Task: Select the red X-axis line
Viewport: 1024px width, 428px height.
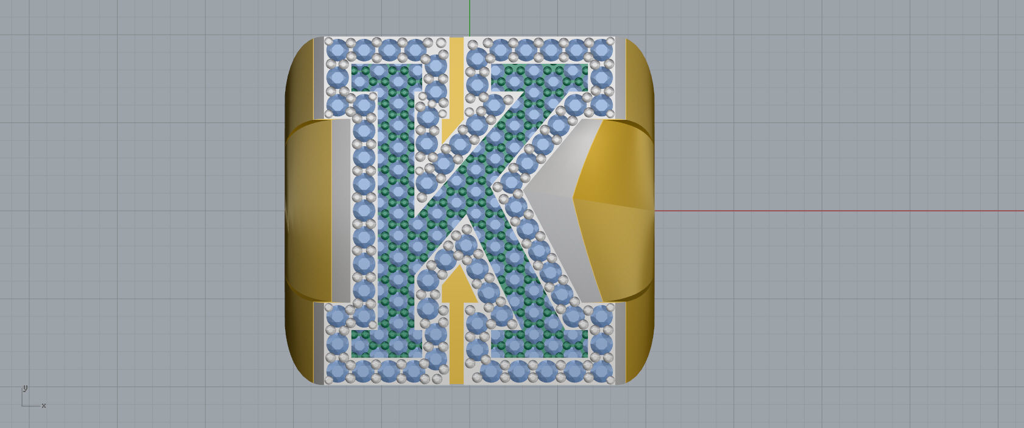Action: point(839,211)
